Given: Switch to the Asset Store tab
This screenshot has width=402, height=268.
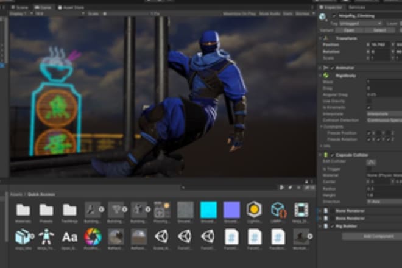Looking at the screenshot, I should [x=71, y=7].
